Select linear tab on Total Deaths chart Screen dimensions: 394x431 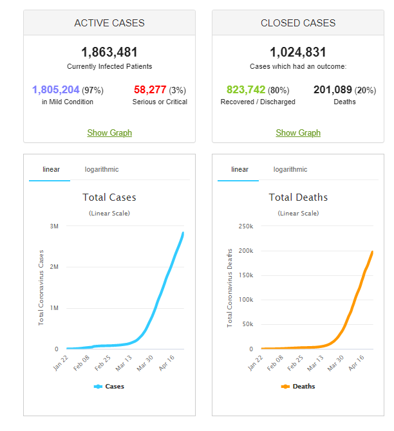tap(239, 169)
